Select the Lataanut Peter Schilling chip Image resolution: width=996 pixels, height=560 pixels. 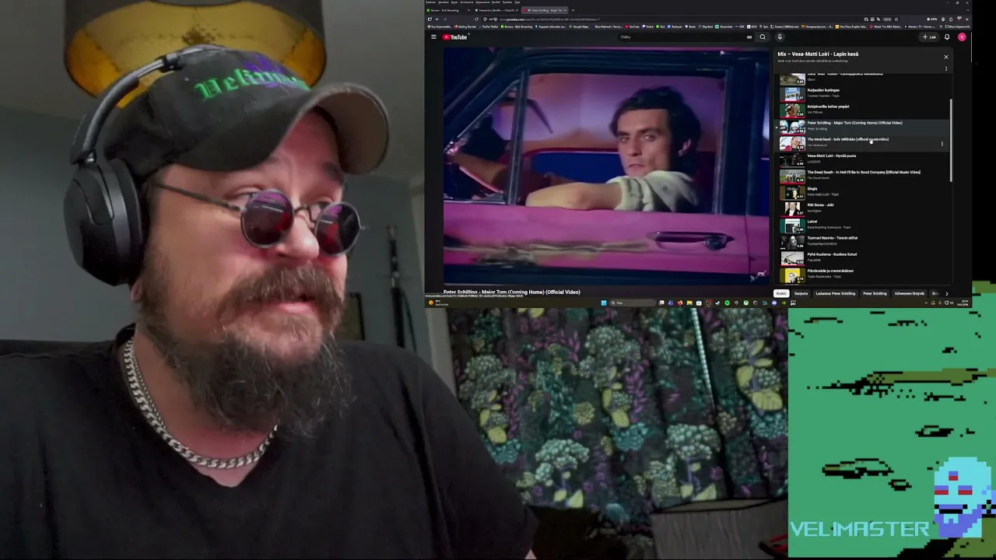835,293
